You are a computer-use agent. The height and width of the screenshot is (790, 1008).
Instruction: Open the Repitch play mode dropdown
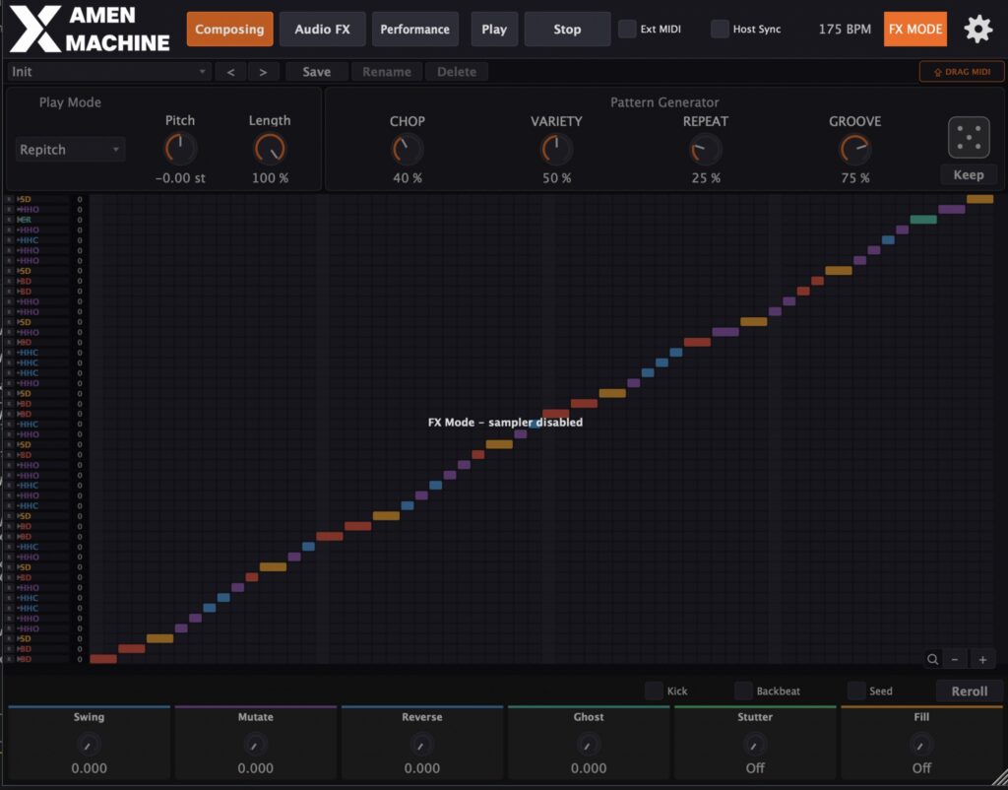[x=70, y=150]
